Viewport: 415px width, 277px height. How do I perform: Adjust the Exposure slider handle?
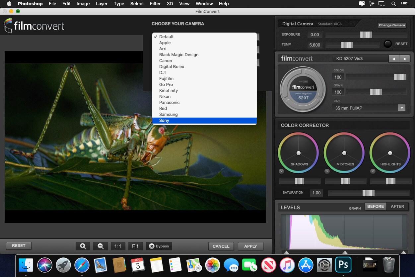coord(366,35)
